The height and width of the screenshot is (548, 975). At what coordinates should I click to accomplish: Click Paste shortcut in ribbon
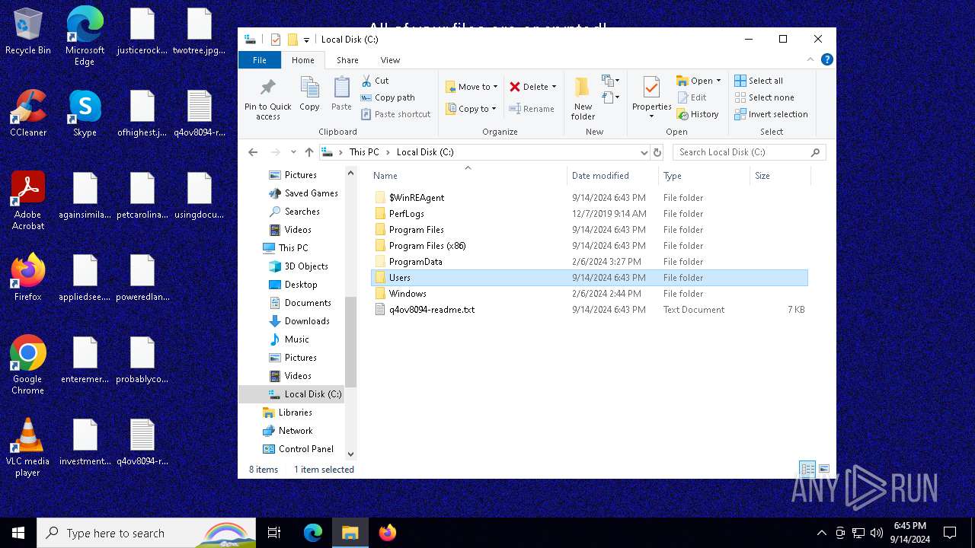click(395, 114)
